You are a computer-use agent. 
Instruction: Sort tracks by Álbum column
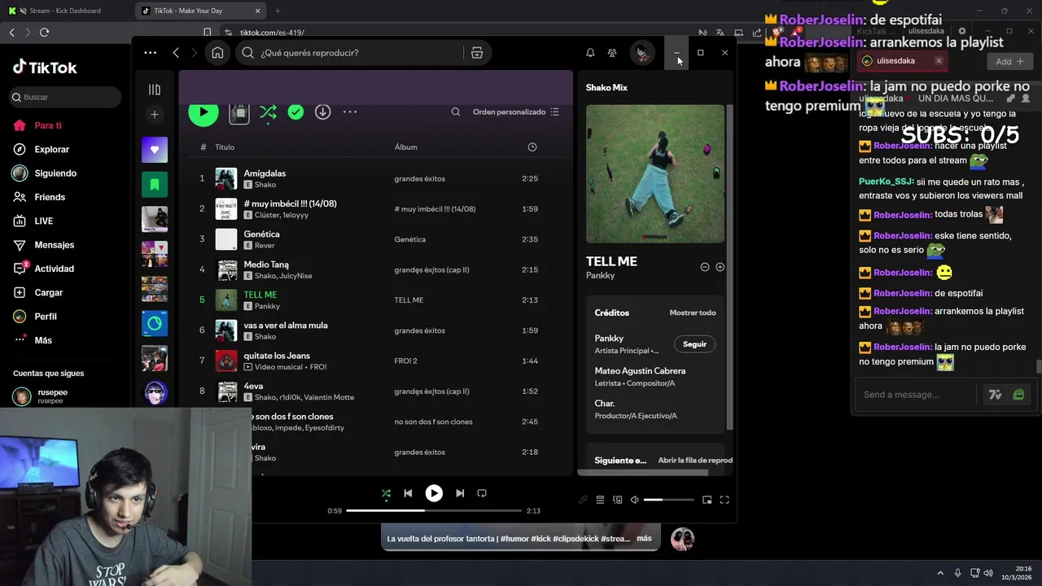405,147
